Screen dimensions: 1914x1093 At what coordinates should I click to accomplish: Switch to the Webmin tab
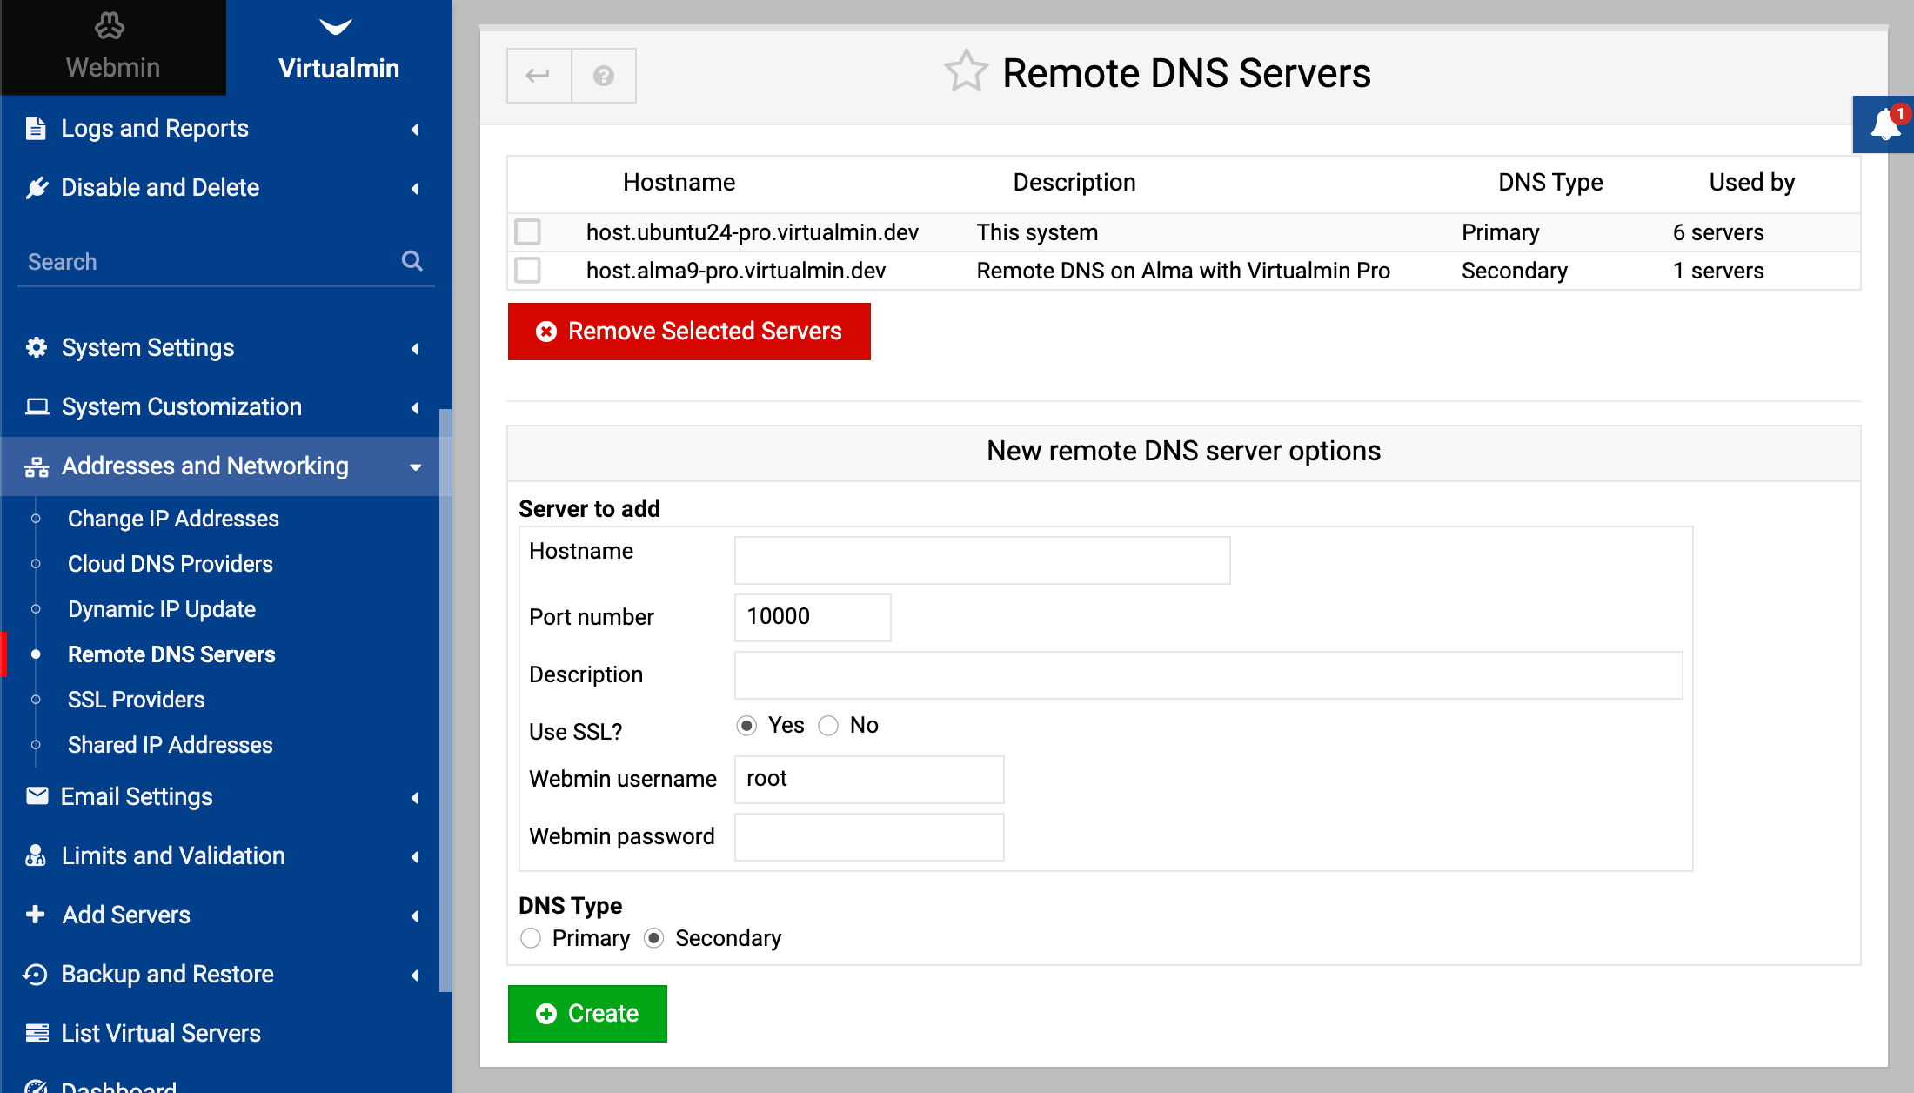[113, 48]
